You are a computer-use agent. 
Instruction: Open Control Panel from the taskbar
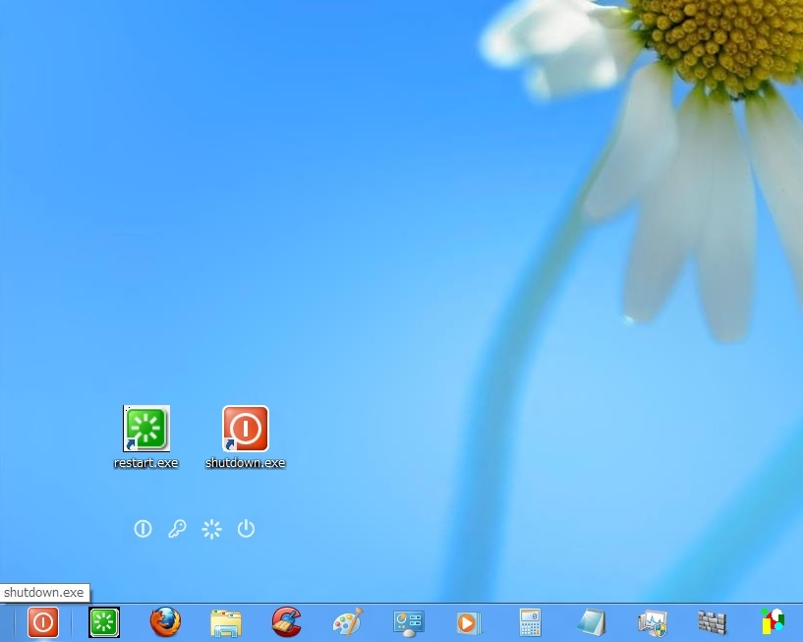point(408,621)
